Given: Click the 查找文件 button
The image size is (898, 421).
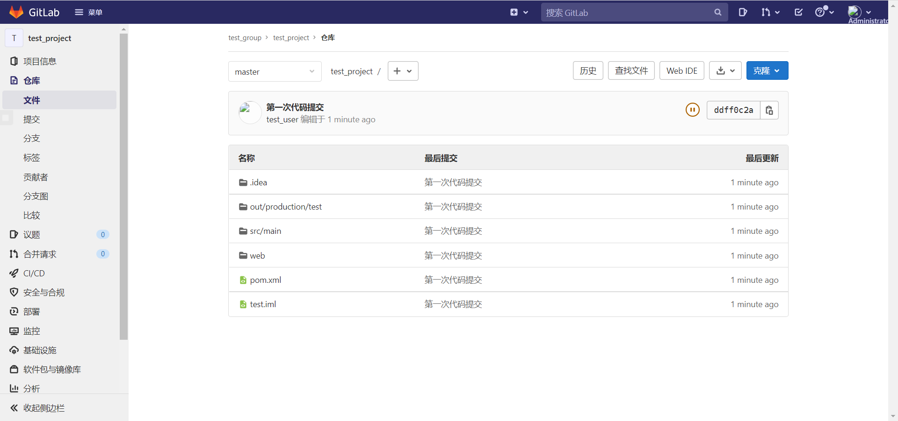Looking at the screenshot, I should click(631, 70).
